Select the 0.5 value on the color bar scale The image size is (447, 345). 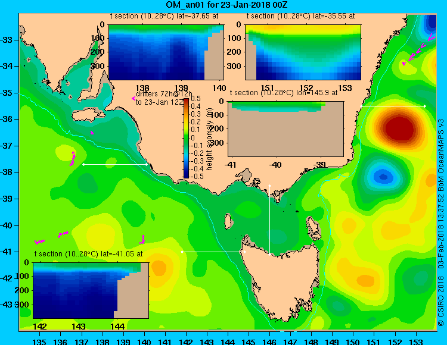pos(195,99)
